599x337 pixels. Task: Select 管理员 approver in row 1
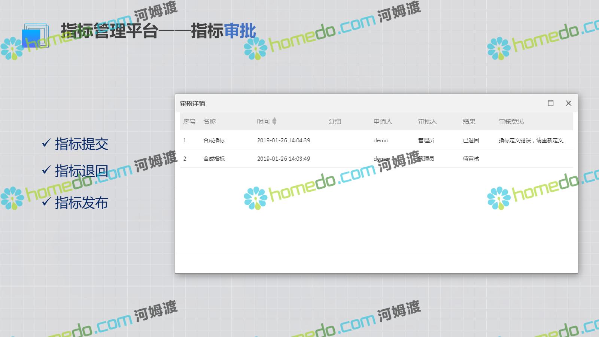point(426,140)
